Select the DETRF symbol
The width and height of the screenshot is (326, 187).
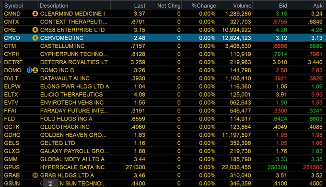[x=13, y=62]
